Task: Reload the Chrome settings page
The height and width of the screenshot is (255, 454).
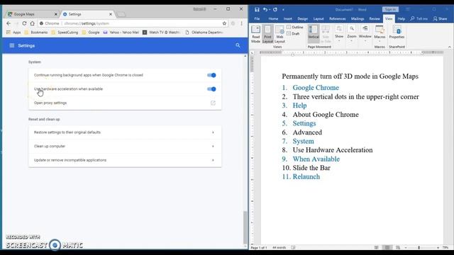Action: (24, 23)
